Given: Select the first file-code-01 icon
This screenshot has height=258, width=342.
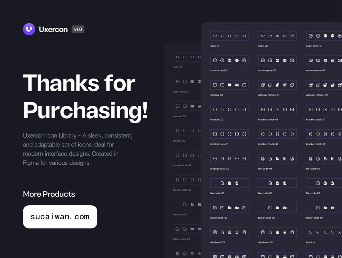Looking at the screenshot, I should pyautogui.click(x=263, y=158).
